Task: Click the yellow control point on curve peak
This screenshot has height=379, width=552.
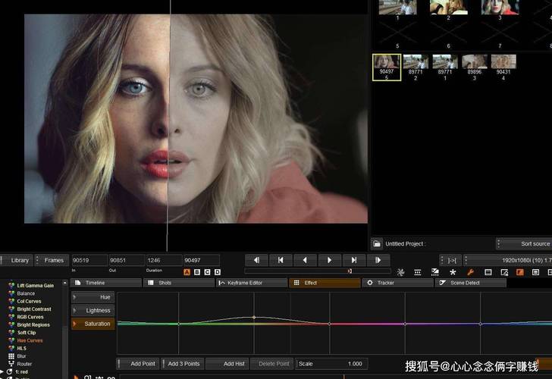Action: (254, 317)
